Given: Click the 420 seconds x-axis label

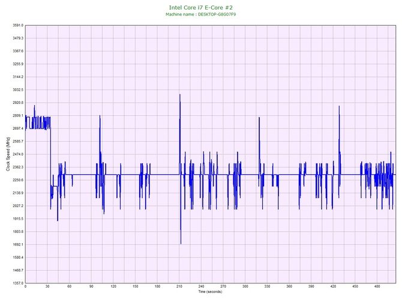Looking at the screenshot, I should pyautogui.click(x=333, y=286).
